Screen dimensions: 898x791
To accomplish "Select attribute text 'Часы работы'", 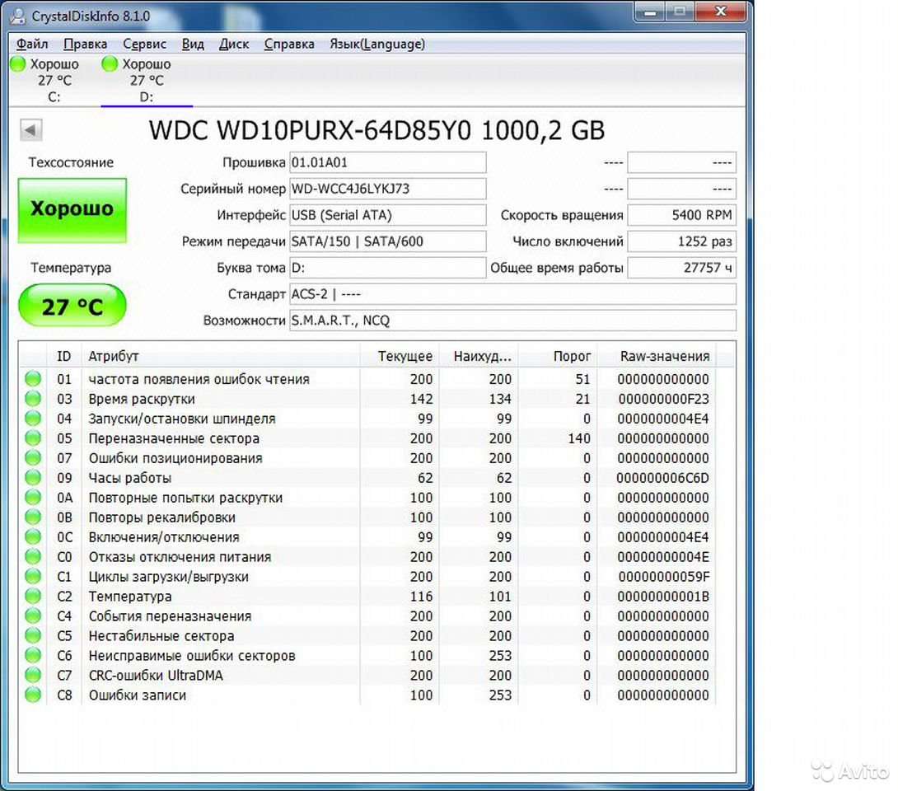I will point(129,478).
